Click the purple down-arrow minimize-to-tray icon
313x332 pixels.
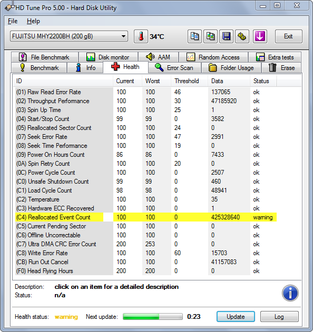pyautogui.click(x=260, y=36)
